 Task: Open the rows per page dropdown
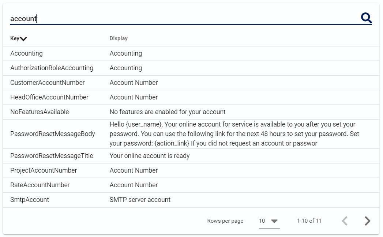(269, 221)
